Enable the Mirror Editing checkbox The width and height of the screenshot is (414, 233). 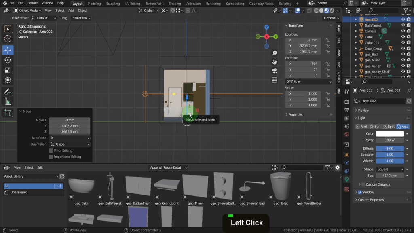(x=51, y=150)
